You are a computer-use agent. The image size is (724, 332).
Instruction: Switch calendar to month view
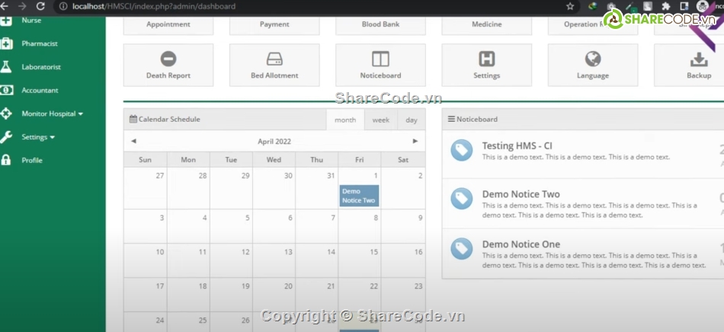(x=345, y=120)
